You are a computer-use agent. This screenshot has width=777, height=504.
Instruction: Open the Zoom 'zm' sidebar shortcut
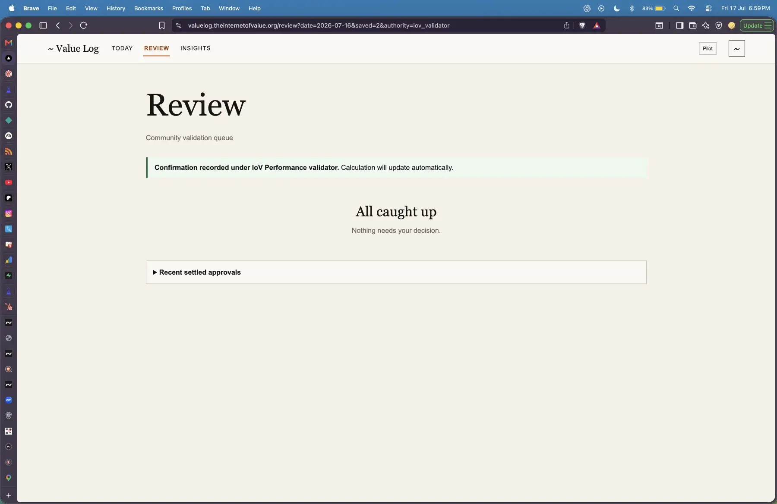tap(8, 400)
